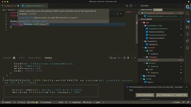Toggle maximized size of the terminal panel
This screenshot has width=191, height=107.
click(x=132, y=58)
